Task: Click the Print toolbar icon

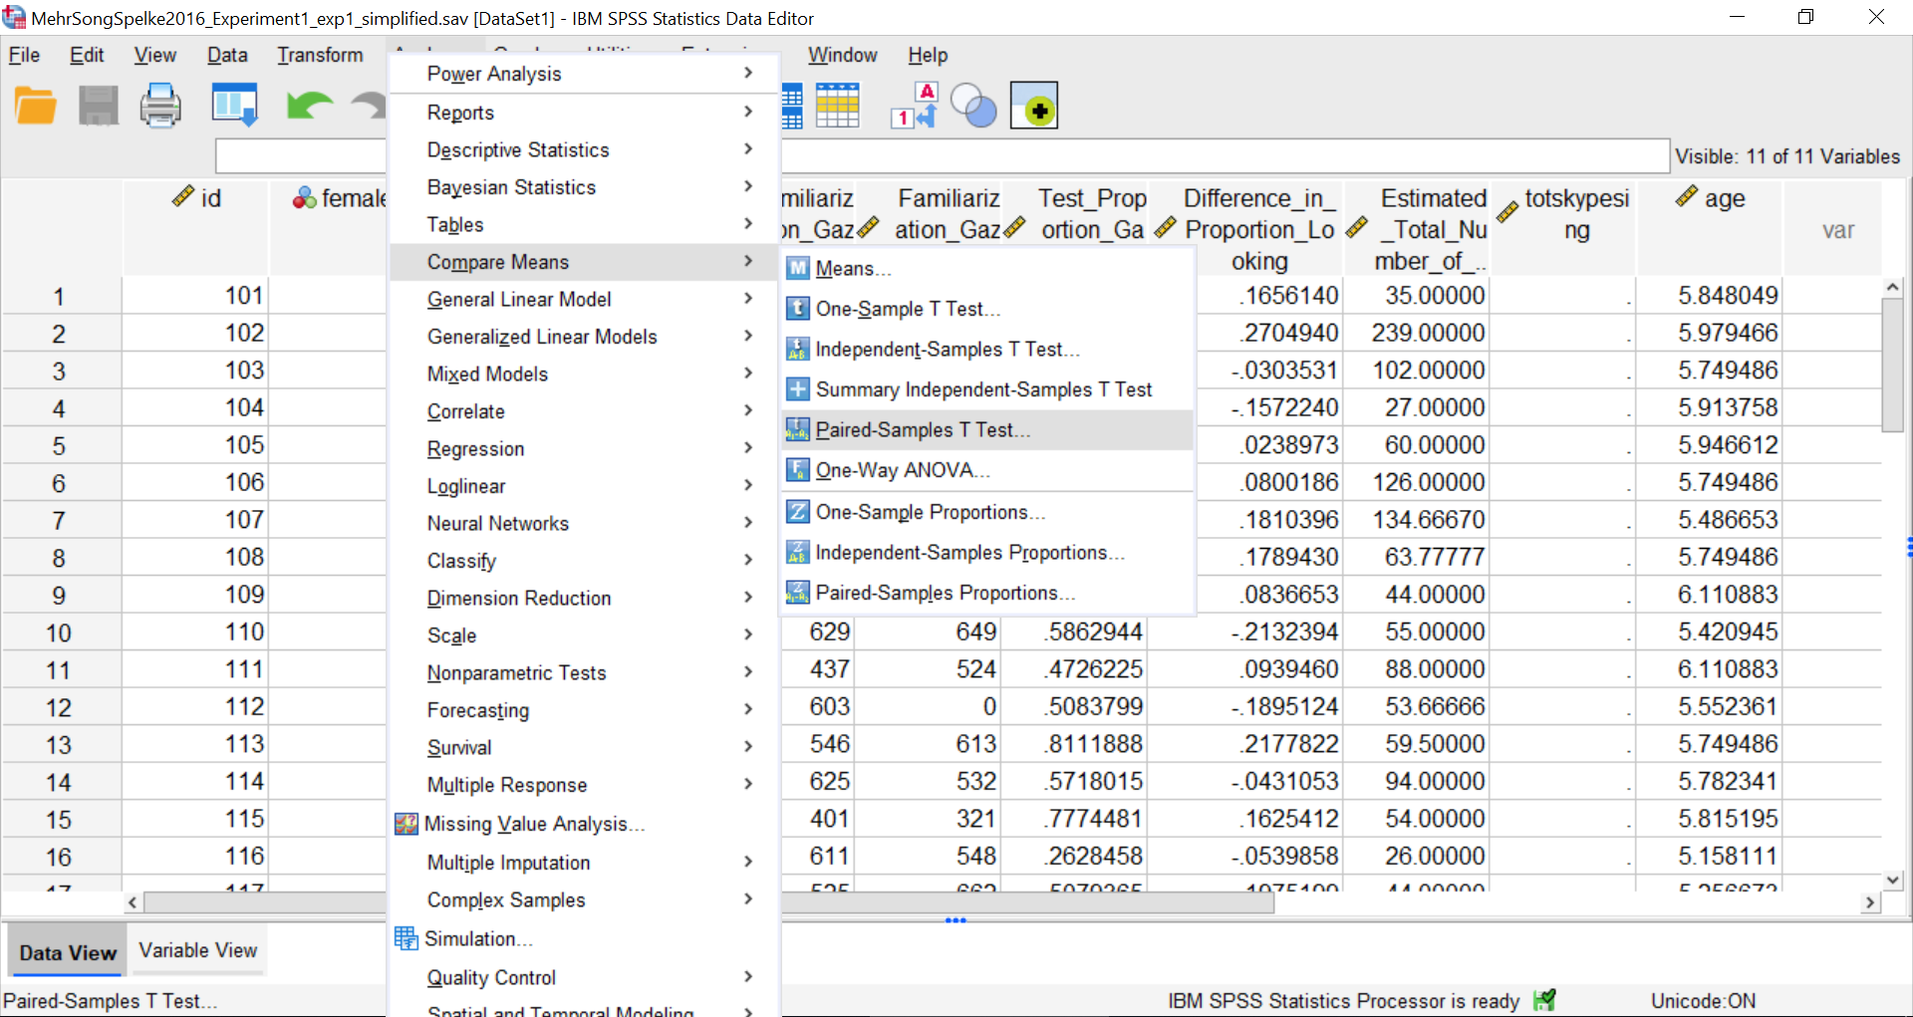Action: click(x=160, y=106)
